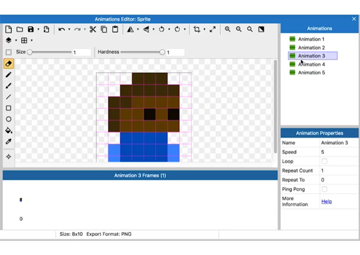The width and height of the screenshot is (360, 255).
Task: Select Animation 3 in list
Action: 313,56
